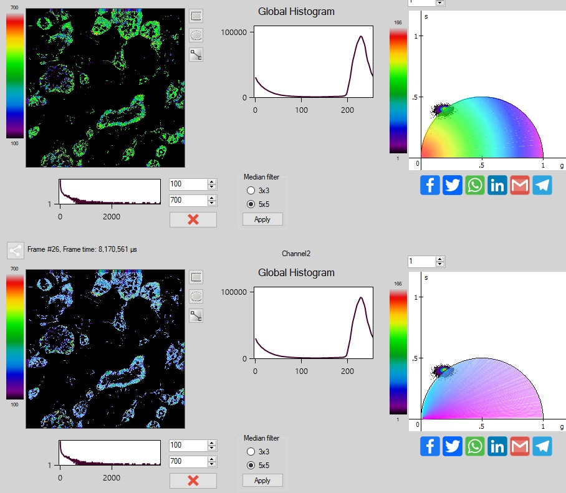
Task: Click the share icon beside Frame #26
Action: [16, 251]
